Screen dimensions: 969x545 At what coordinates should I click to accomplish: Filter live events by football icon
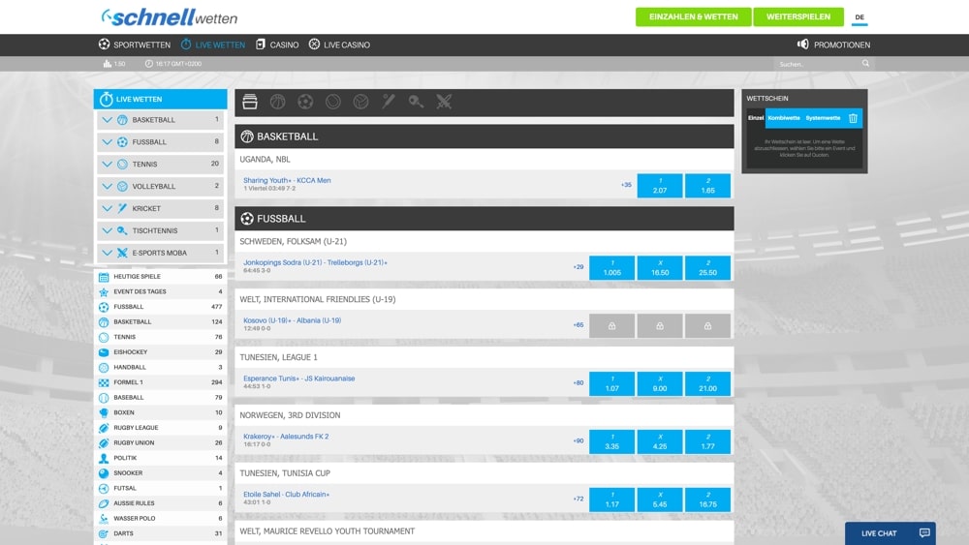pyautogui.click(x=305, y=102)
